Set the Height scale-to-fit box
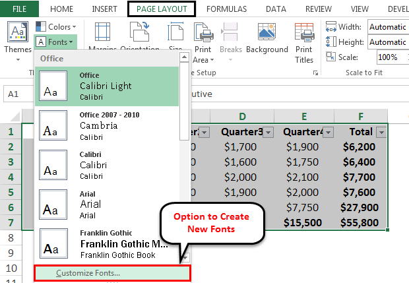 pos(388,42)
